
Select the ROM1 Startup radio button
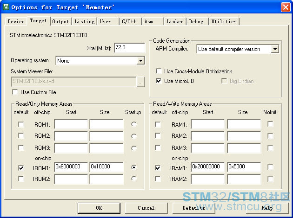point(134,124)
